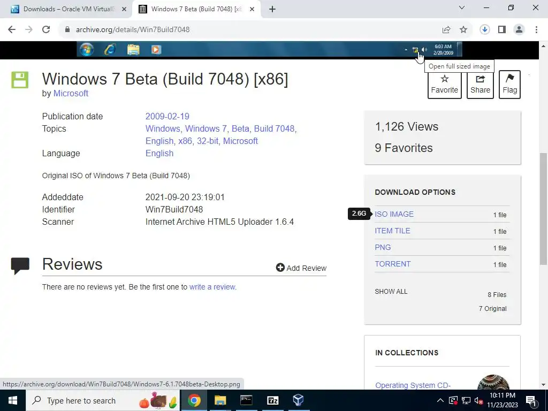
Task: Click Add Review
Action: pyautogui.click(x=301, y=268)
